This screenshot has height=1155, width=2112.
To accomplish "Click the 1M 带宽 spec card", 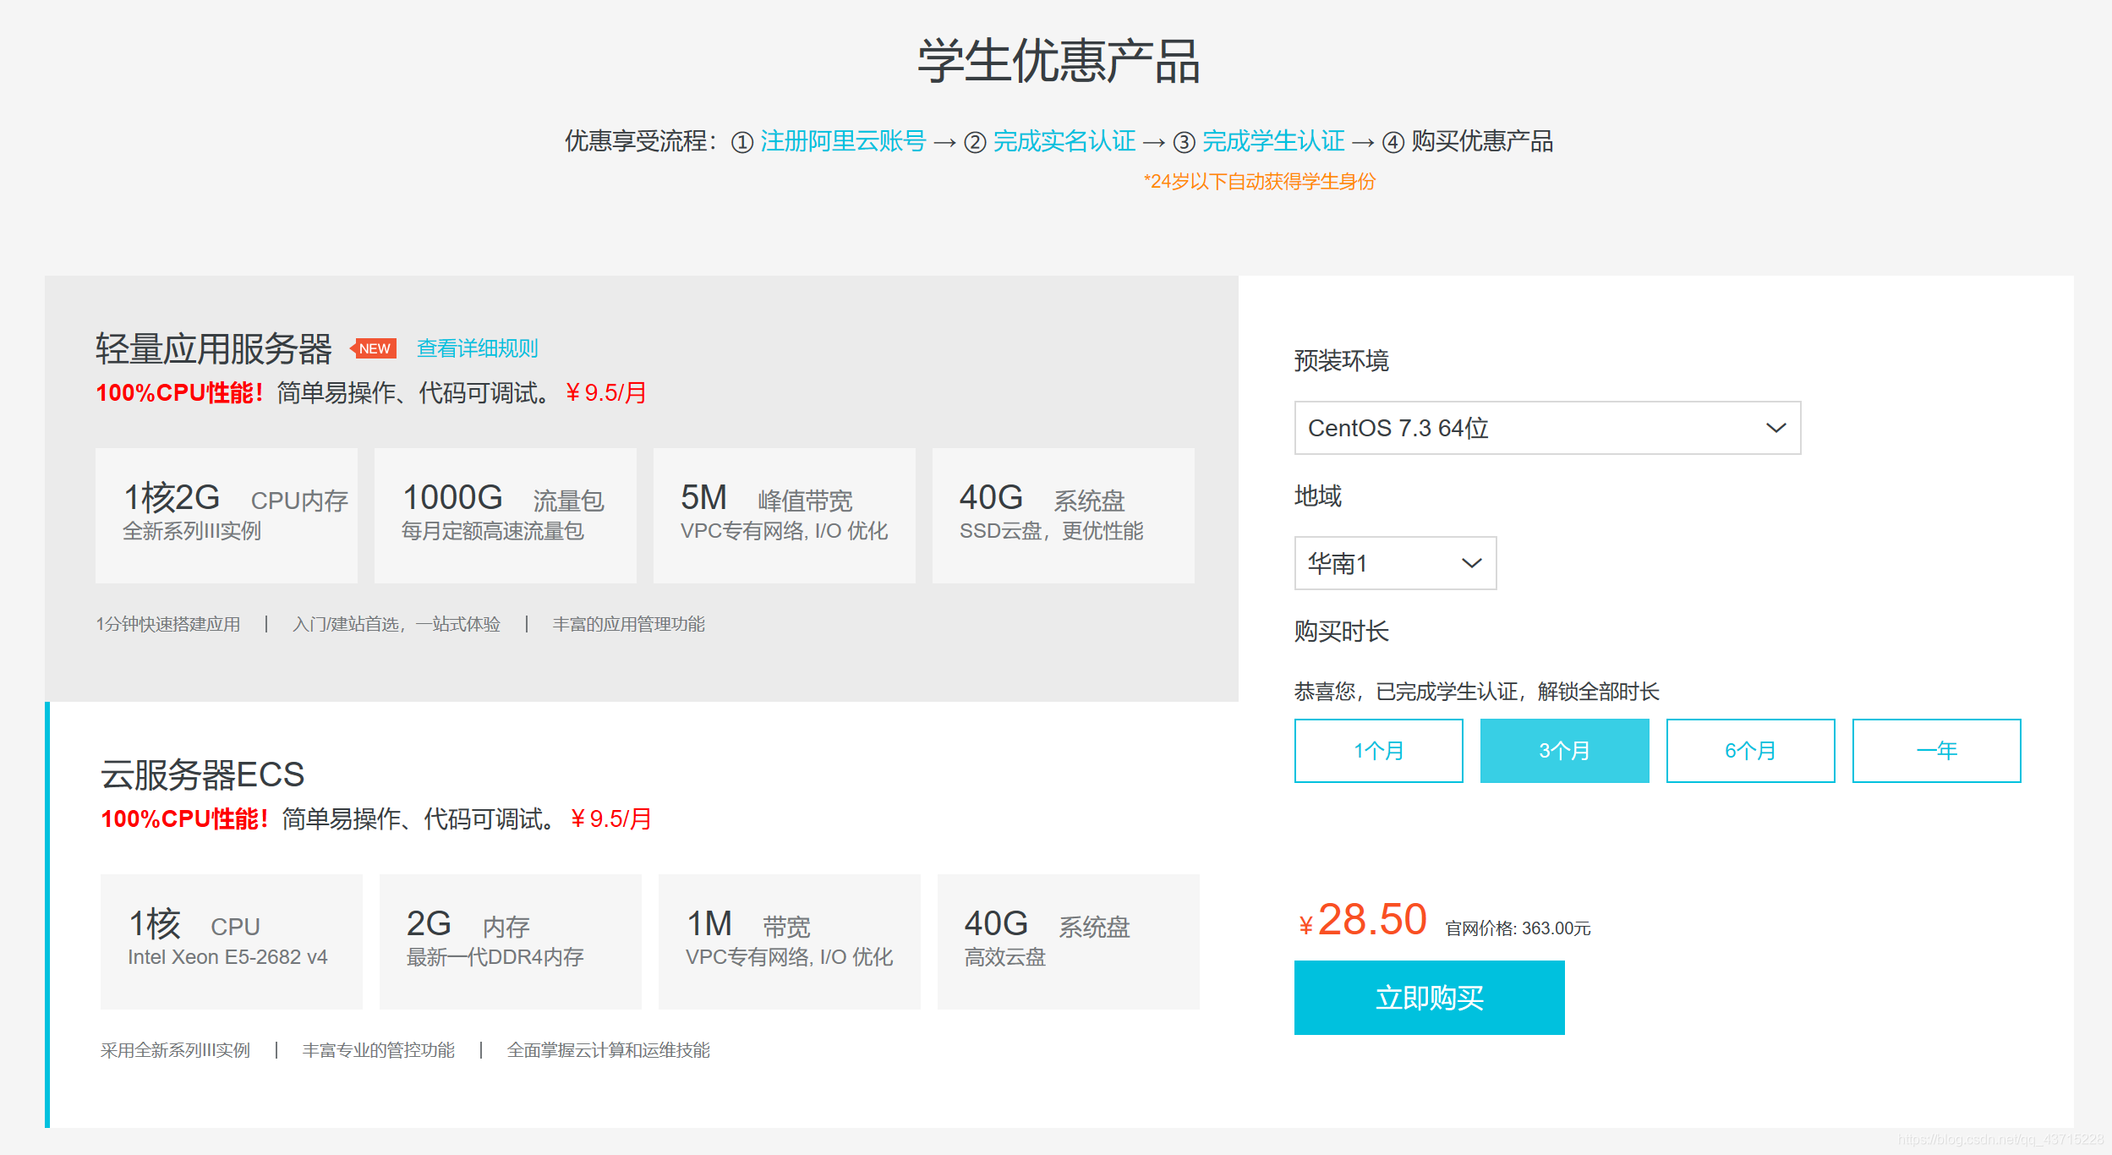I will point(790,942).
